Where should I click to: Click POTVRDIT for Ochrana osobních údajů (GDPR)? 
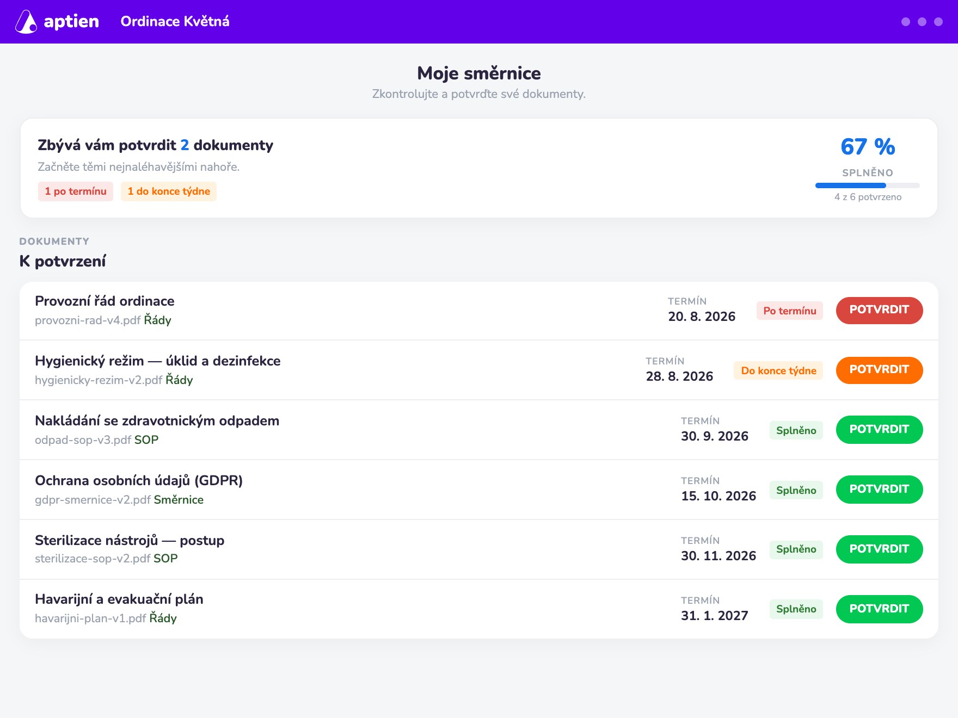coord(879,490)
